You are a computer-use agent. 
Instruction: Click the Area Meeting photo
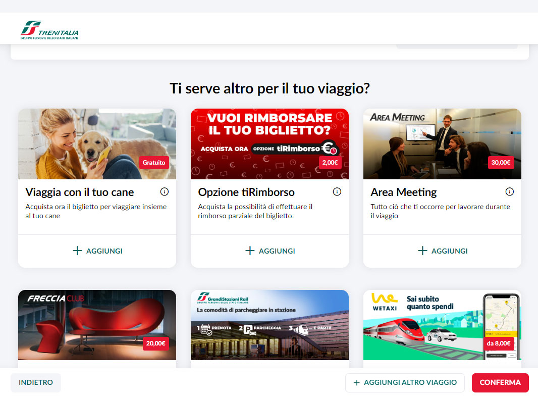442,144
